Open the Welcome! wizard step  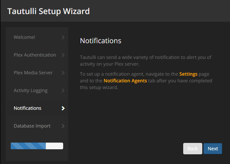coord(24,37)
